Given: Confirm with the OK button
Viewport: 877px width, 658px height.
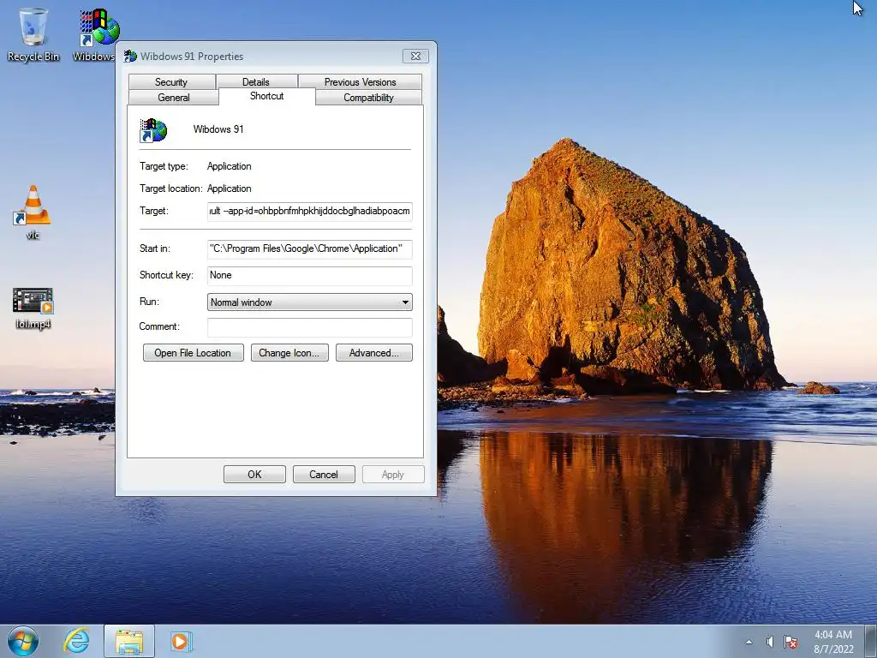Looking at the screenshot, I should point(254,475).
